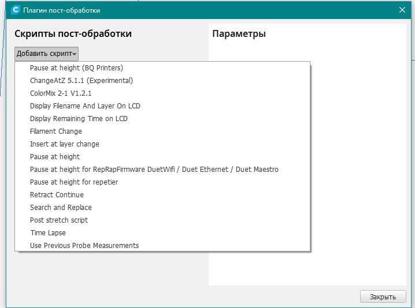This screenshot has height=308, width=415.
Task: Click the Закрыть button
Action: [383, 296]
